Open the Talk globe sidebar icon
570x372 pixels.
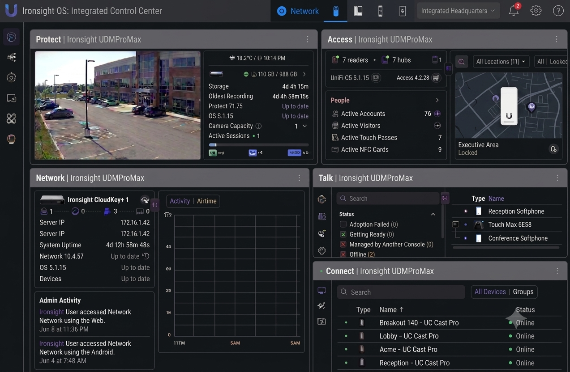321,199
